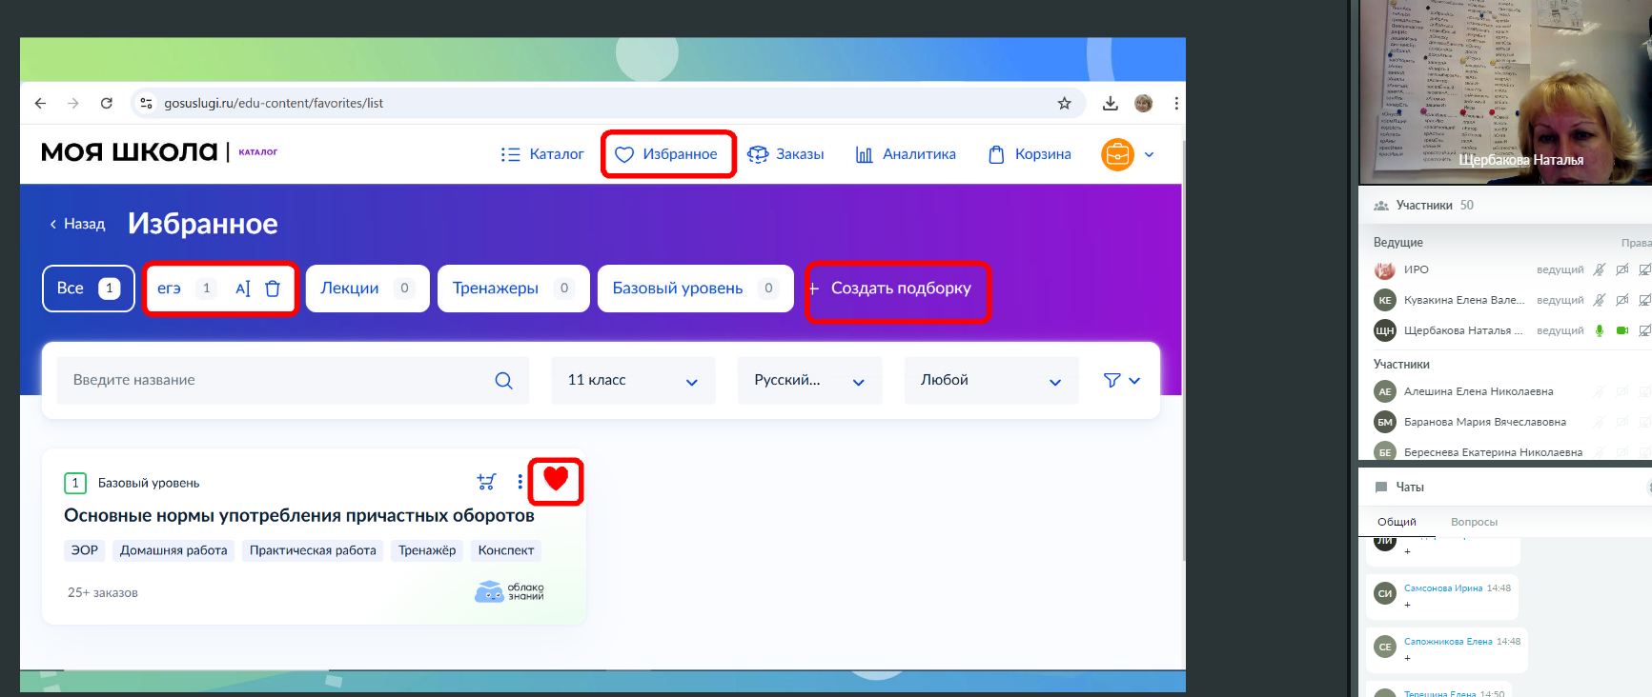Reload the page with refresh icon
The image size is (1652, 697).
tap(107, 103)
